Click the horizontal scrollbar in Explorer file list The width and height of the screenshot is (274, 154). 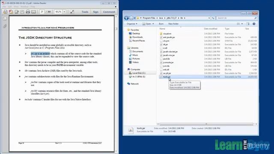click(207, 124)
